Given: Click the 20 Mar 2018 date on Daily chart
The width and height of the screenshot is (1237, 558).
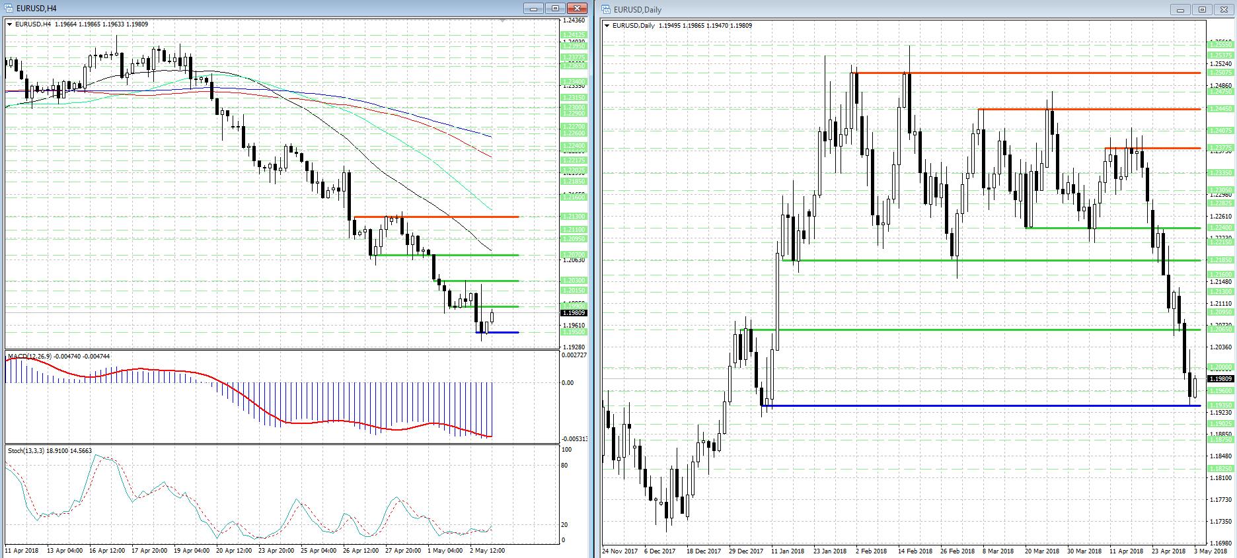Looking at the screenshot, I should click(1042, 551).
